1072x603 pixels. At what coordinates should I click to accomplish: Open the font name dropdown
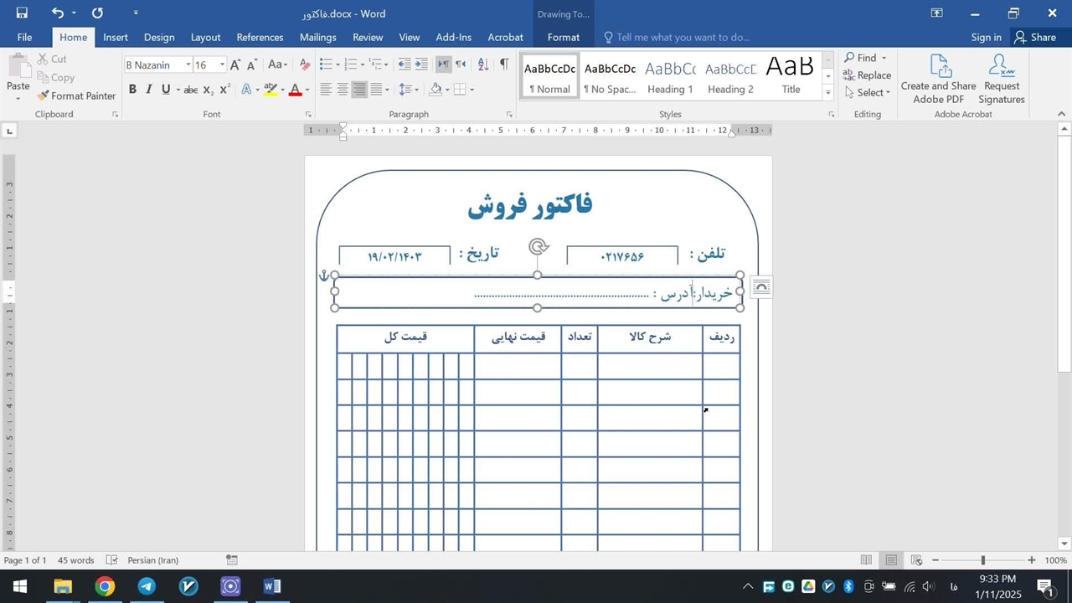pos(188,64)
